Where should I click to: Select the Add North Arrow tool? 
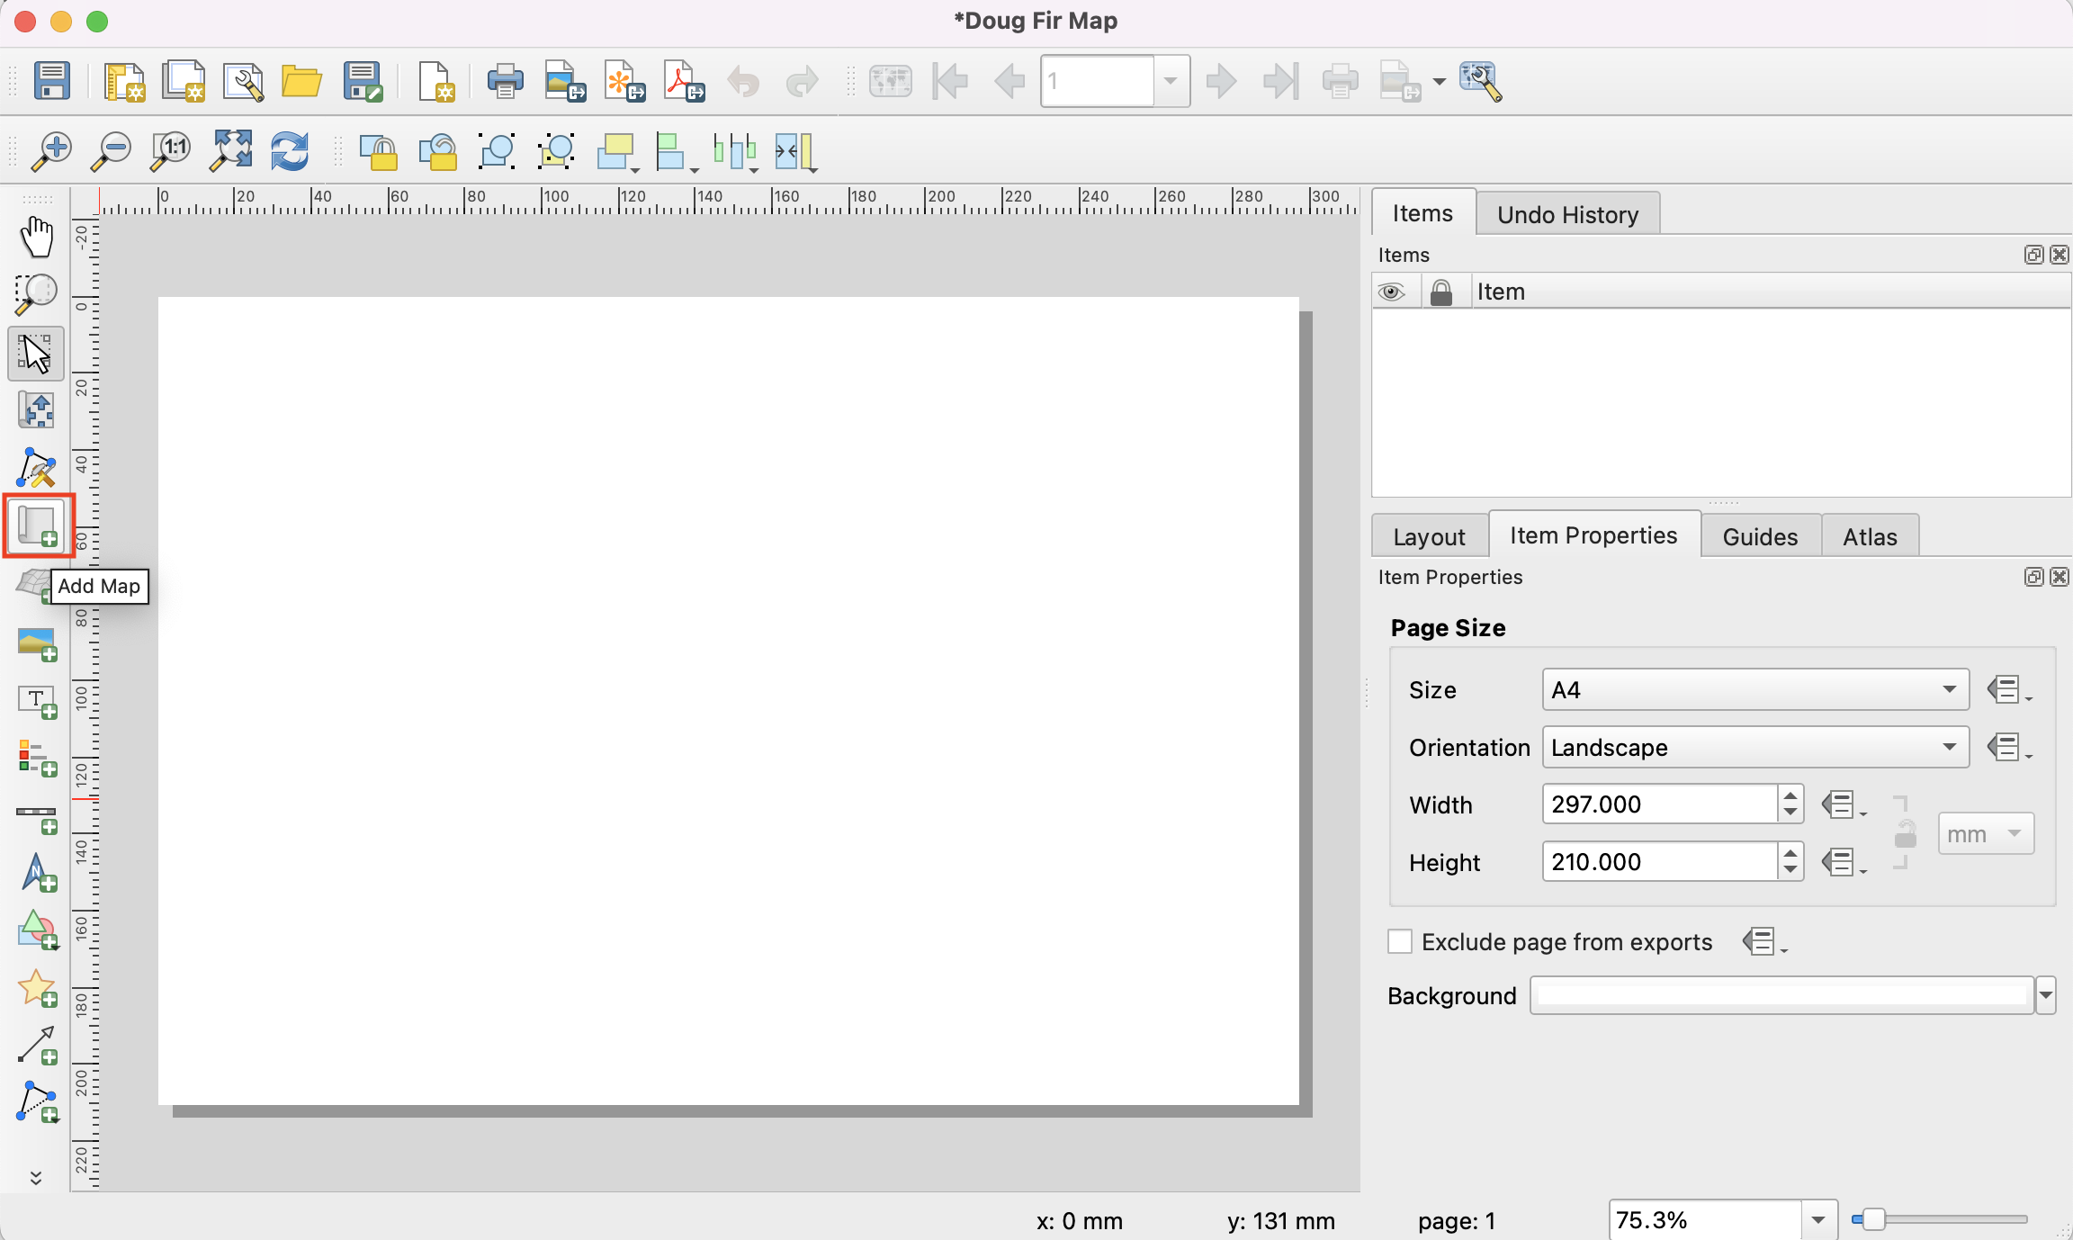pos(37,873)
